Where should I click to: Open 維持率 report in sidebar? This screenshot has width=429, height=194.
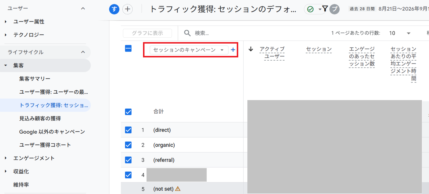[x=21, y=185]
